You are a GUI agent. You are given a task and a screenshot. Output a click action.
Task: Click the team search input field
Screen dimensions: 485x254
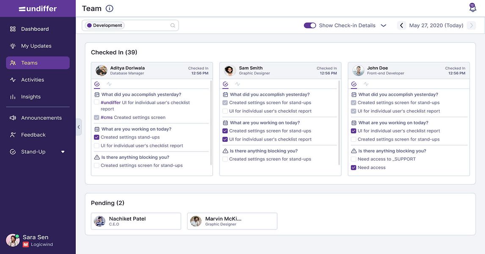[130, 25]
